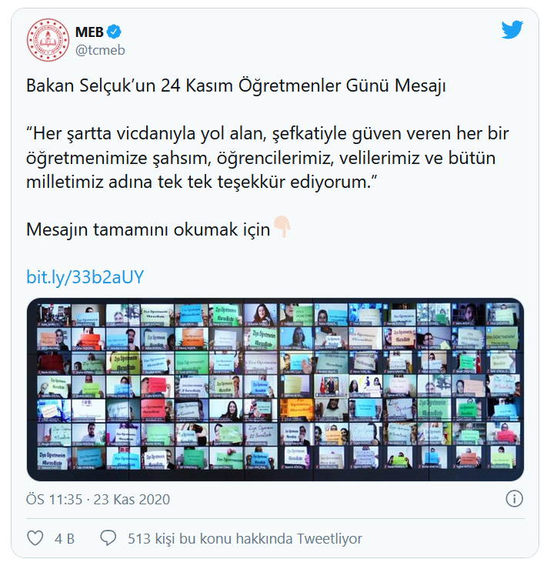Image resolution: width=557 pixels, height=569 pixels.
Task: Click the quoted 'Her şartta vicdanıyla' message paragraph
Action: pos(267,158)
